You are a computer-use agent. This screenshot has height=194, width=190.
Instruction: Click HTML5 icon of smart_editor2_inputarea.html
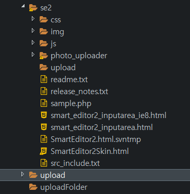pyautogui.click(x=44, y=127)
